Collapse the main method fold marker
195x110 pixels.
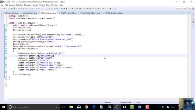(8, 25)
